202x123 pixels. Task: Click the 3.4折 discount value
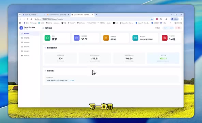pyautogui.click(x=172, y=39)
